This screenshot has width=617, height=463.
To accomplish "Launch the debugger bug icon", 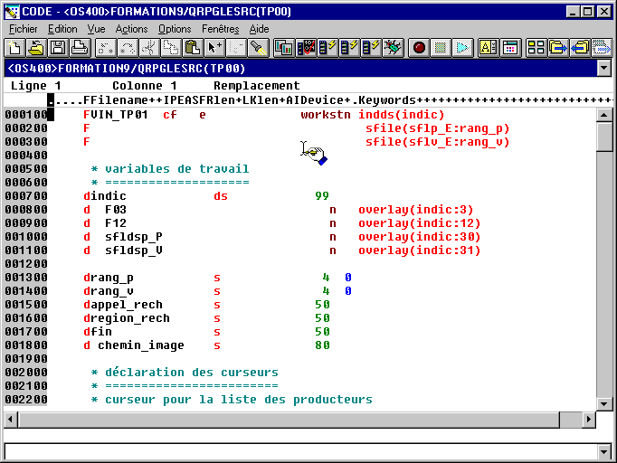I will (x=393, y=47).
